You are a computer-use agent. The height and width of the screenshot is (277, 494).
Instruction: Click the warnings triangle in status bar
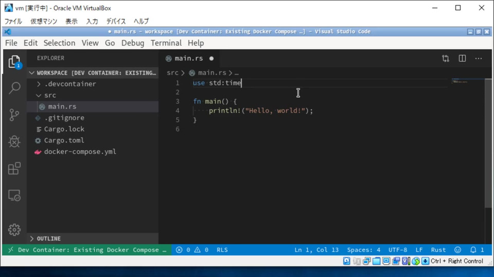pyautogui.click(x=197, y=250)
